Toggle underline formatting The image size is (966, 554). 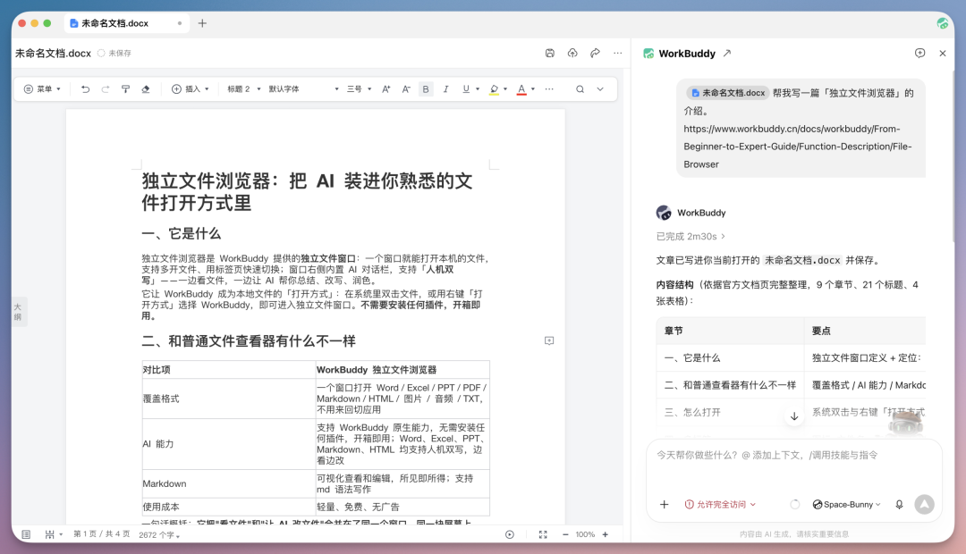[x=466, y=89]
